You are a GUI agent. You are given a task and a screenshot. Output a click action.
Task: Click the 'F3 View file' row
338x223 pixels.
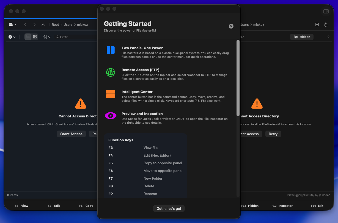tap(145, 148)
